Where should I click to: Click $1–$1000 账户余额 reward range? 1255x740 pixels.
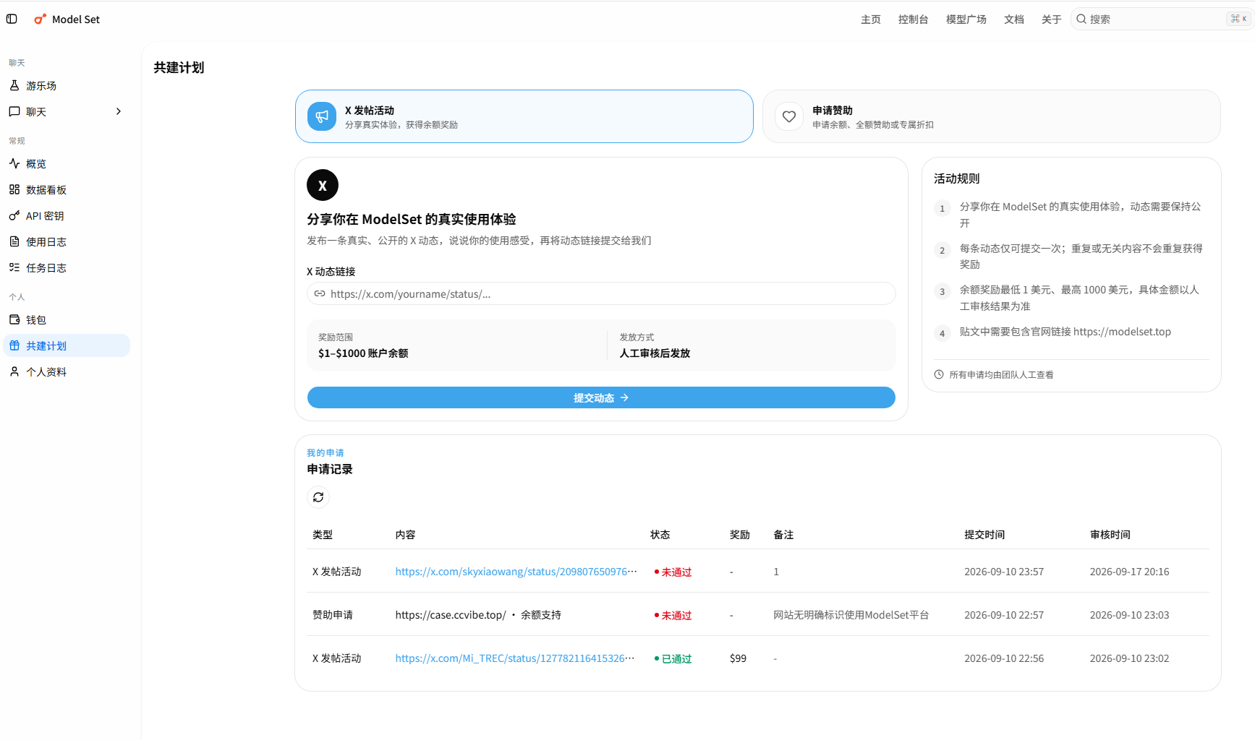(363, 353)
